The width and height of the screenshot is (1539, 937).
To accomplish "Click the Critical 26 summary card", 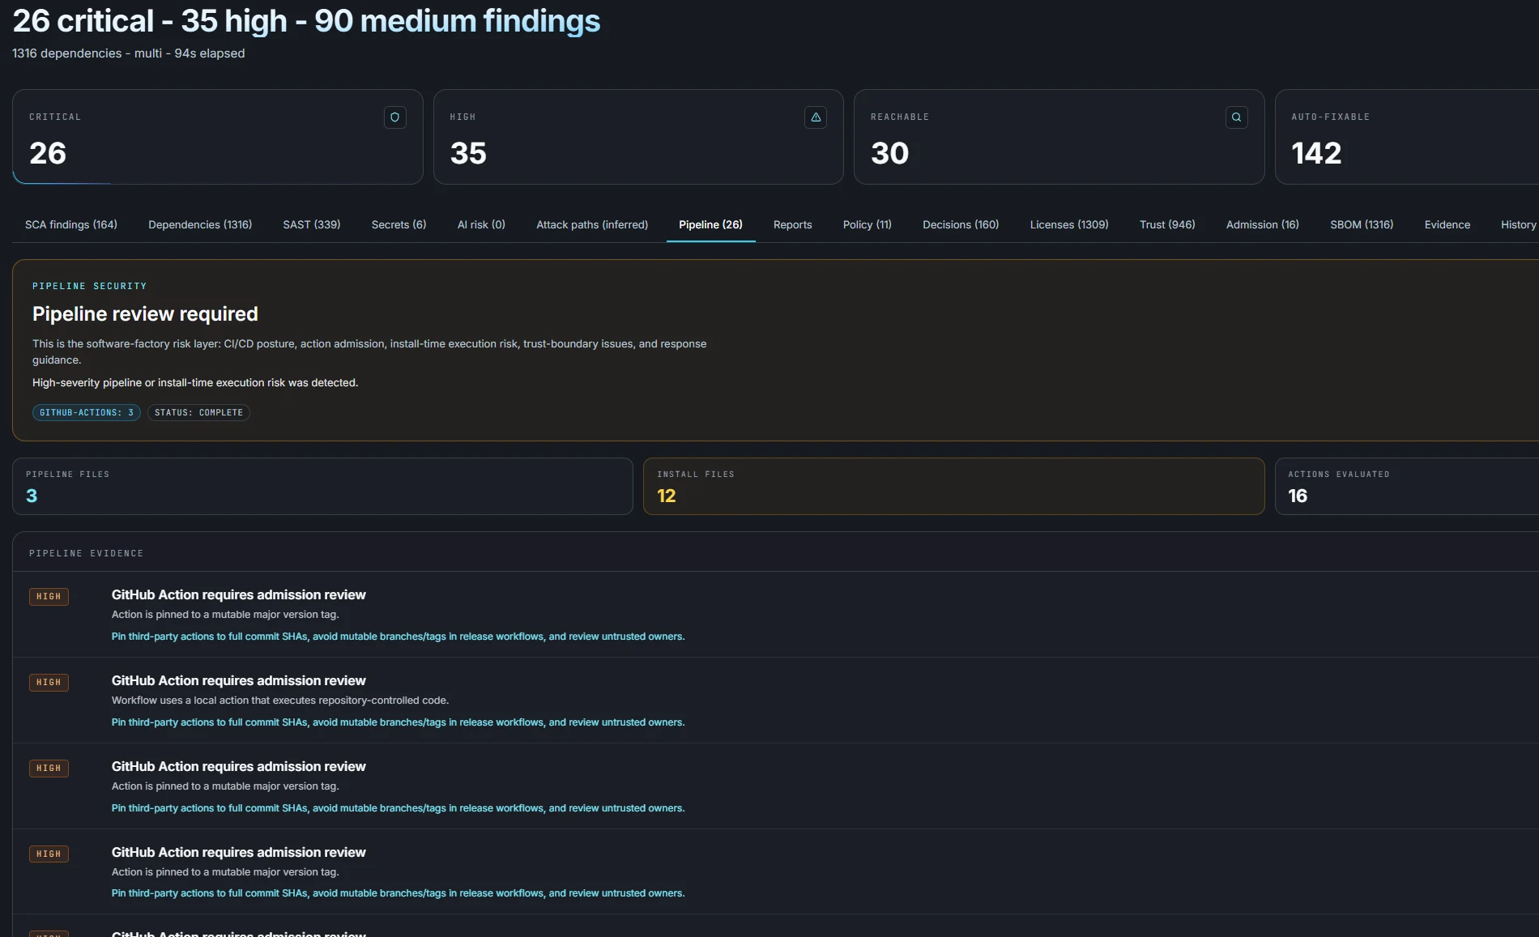I will tap(217, 137).
